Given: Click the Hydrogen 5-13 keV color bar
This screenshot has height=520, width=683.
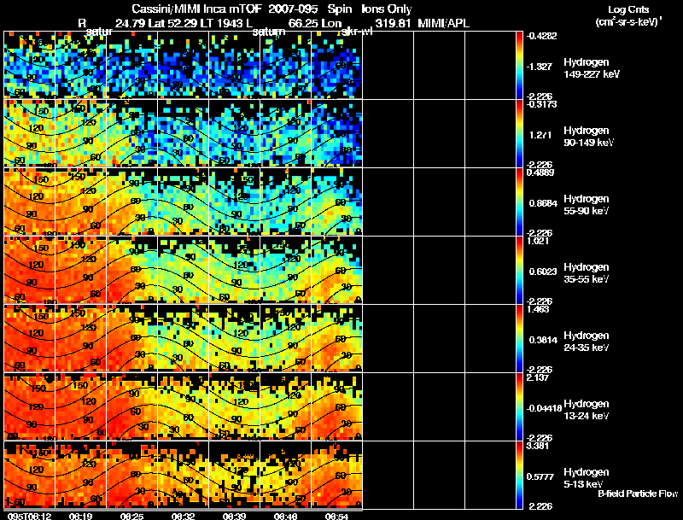Looking at the screenshot, I should pyautogui.click(x=519, y=475).
